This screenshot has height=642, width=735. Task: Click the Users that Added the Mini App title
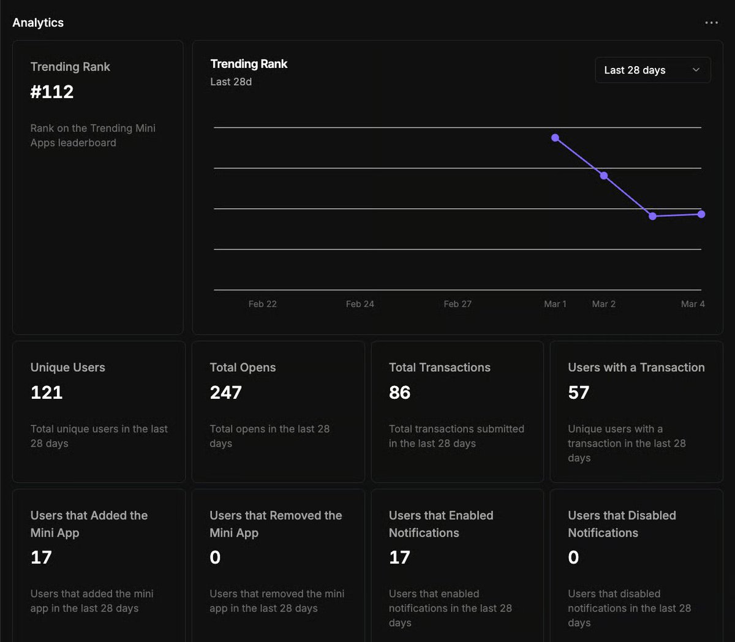tap(89, 524)
